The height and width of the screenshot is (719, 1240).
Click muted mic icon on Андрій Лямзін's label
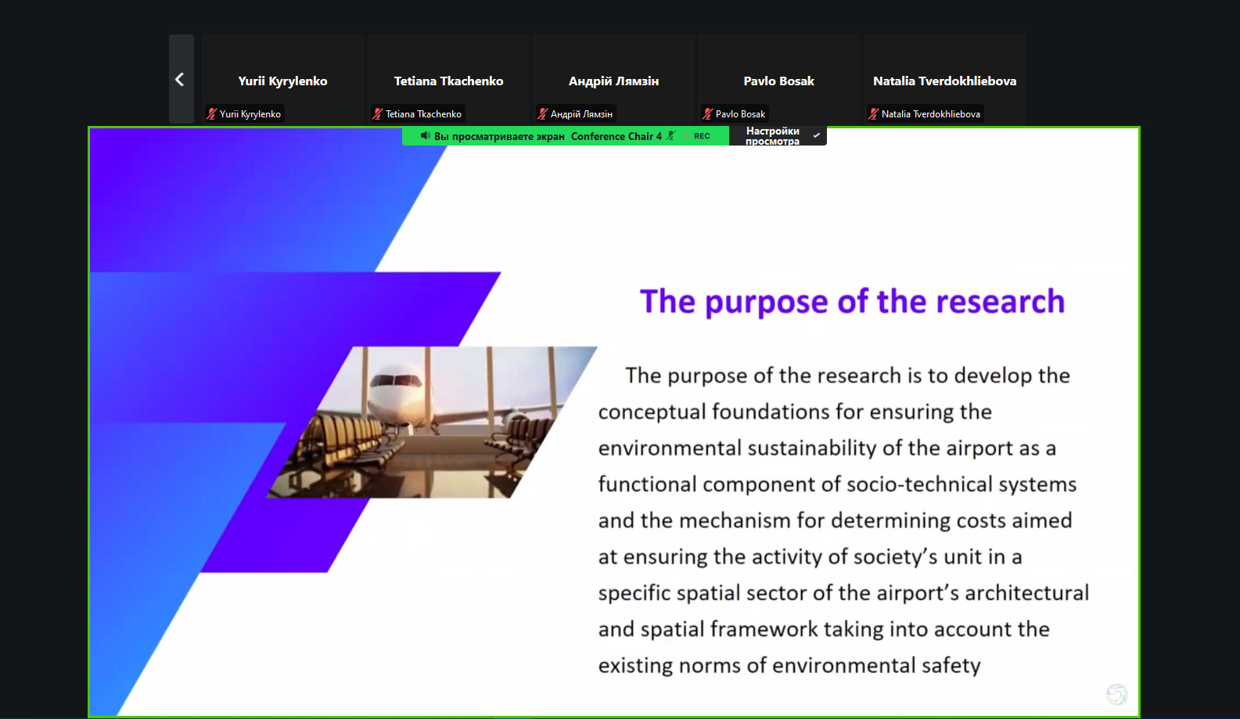pyautogui.click(x=542, y=114)
